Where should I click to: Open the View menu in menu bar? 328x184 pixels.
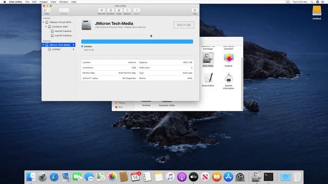coord(53,2)
